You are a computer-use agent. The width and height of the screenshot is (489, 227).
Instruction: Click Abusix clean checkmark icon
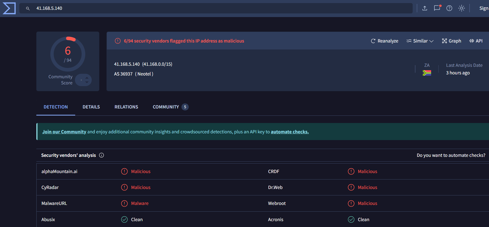124,219
